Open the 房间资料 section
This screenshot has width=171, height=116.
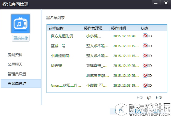pos(15,55)
